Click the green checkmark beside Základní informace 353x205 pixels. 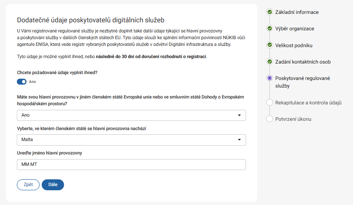270,12
